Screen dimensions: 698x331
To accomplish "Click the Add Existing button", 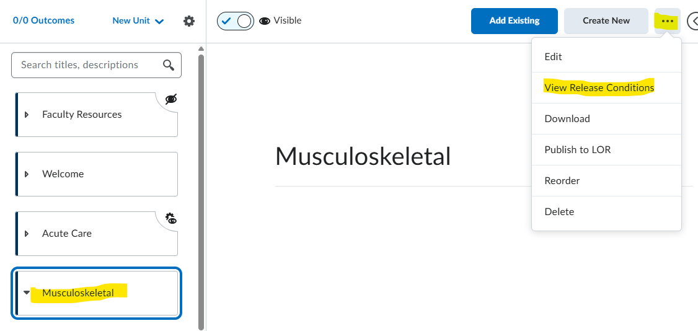I will click(x=514, y=21).
